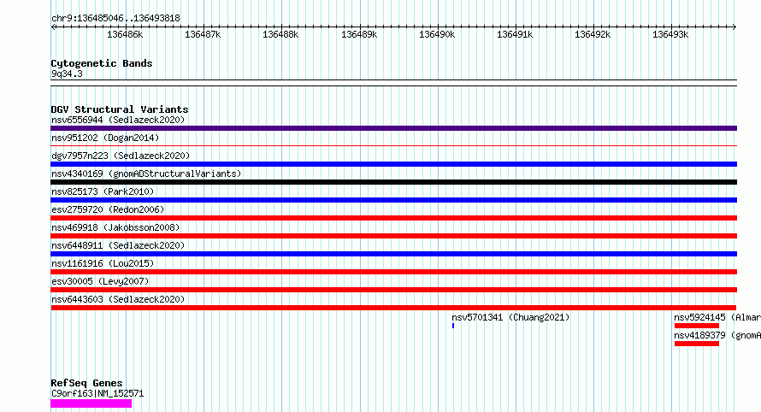This screenshot has height=412, width=761.
Task: Click the nsv825173 (Park2010) label
Action: 103,191
